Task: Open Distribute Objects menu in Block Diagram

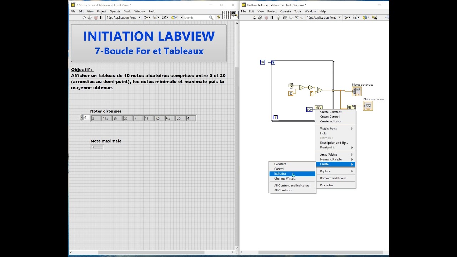Action: pyautogui.click(x=356, y=17)
